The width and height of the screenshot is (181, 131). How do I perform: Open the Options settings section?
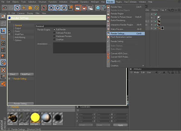(18, 40)
